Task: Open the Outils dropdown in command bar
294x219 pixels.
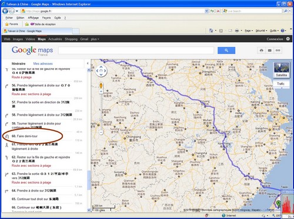Action: pos(274,31)
